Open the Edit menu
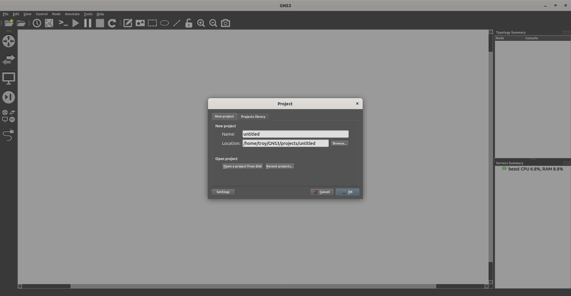Viewport: 571px width, 296px height. pos(16,14)
